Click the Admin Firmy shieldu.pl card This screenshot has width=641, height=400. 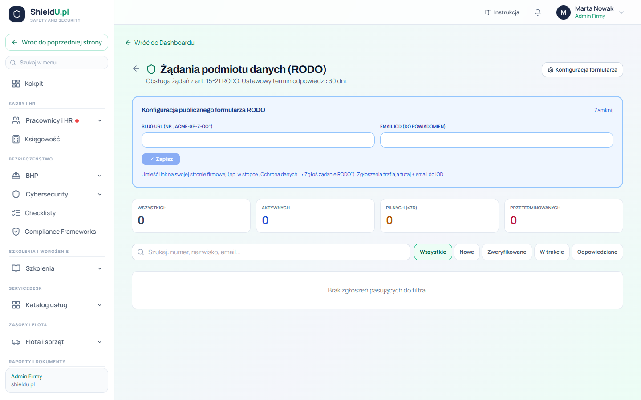[x=57, y=380]
